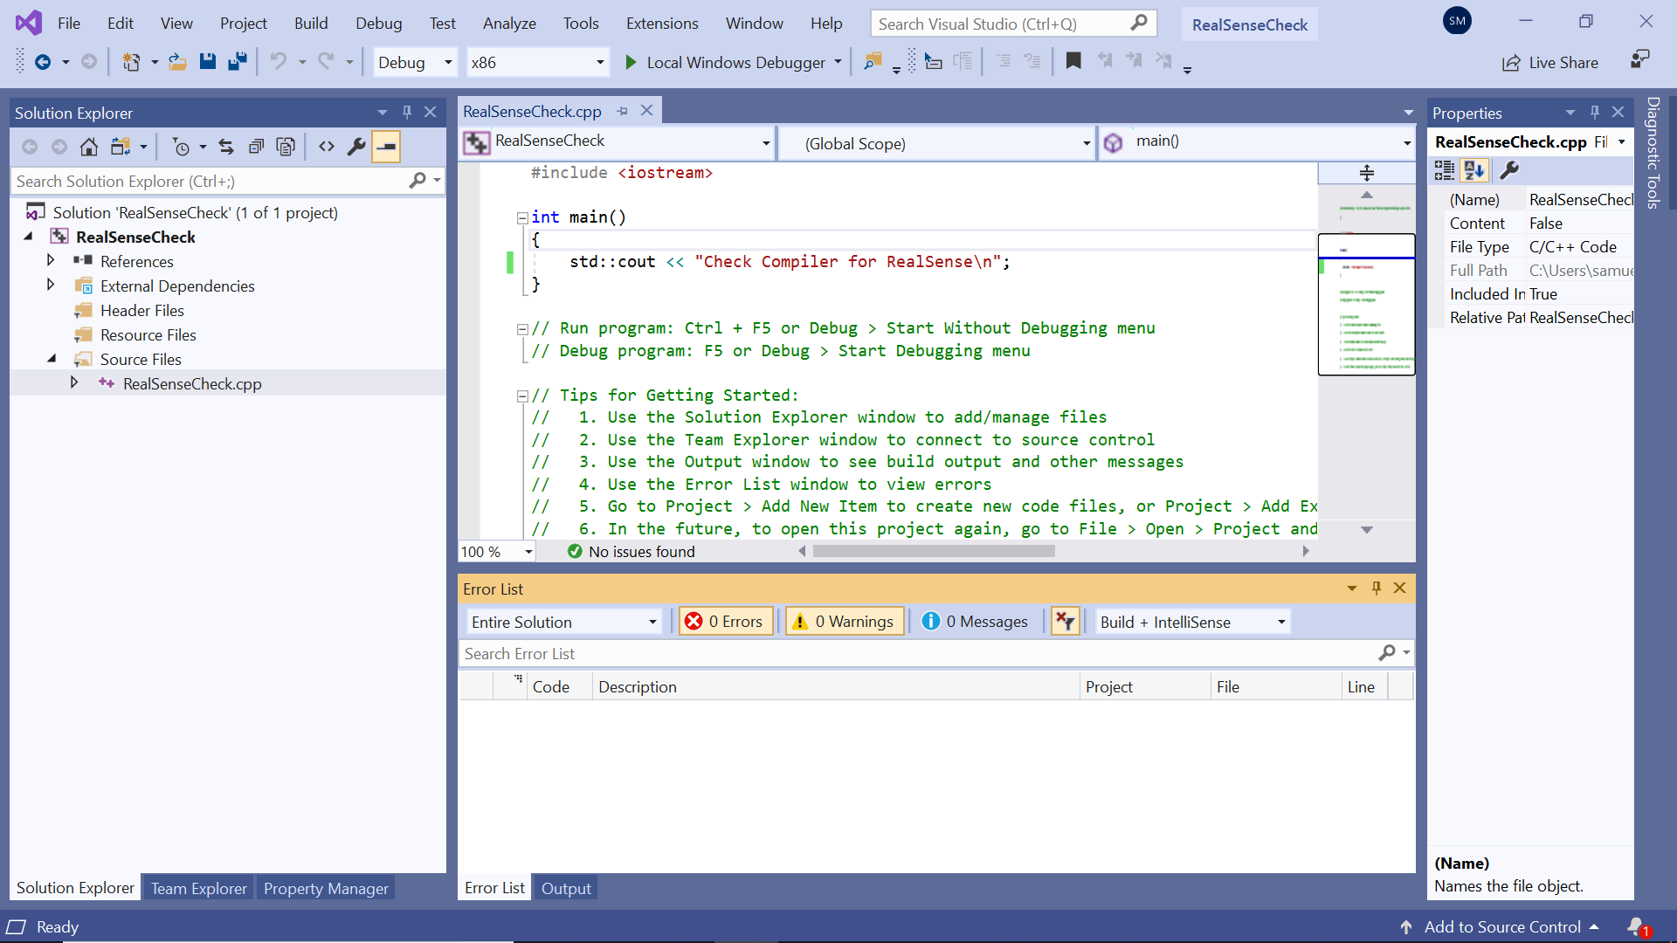This screenshot has height=943, width=1677.
Task: Save all files using Save All icon
Action: coord(238,61)
